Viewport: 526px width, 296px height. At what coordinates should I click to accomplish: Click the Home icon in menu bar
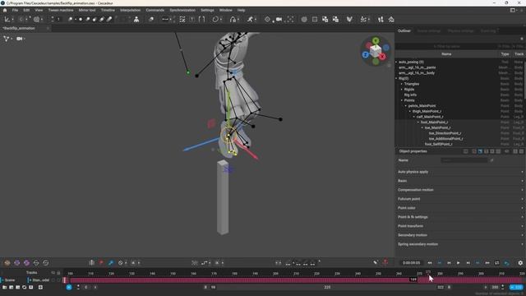[x=5, y=10]
